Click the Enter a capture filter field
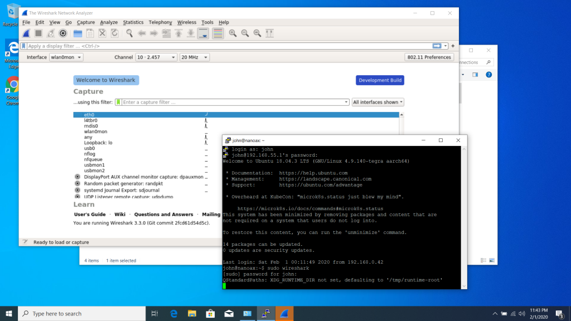571x321 pixels. [x=233, y=103]
